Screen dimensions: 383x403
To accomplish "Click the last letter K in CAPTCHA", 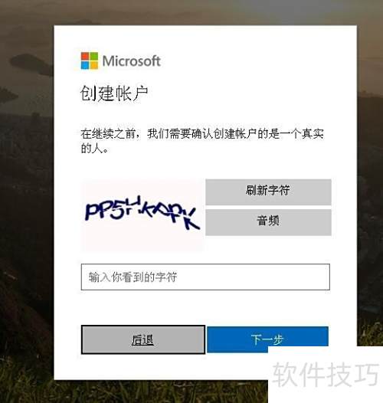I will click(191, 219).
